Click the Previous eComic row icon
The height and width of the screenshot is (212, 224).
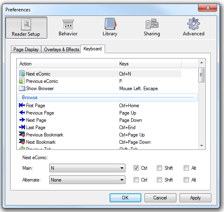pyautogui.click(x=22, y=81)
